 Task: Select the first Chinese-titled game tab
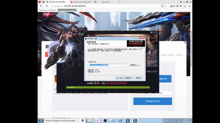[x=57, y=2]
